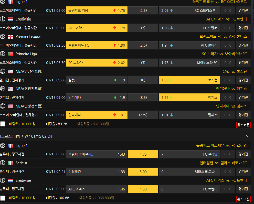The width and height of the screenshot is (254, 204).
Task: Click the soccer ball icon beside Premier League
Action: (x=3, y=36)
